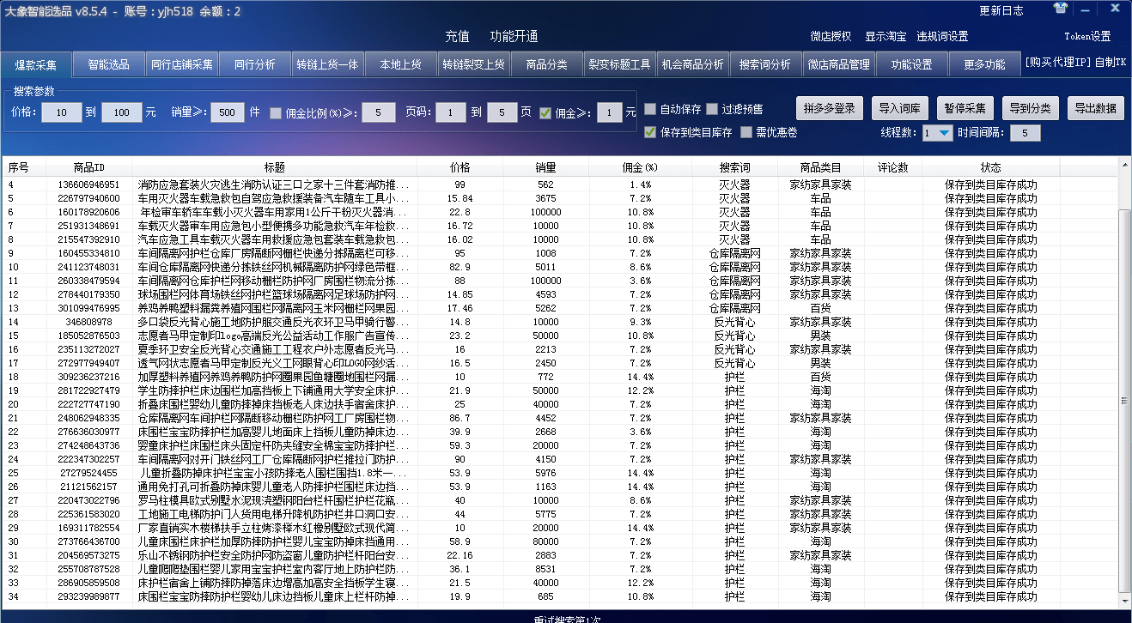Click the 时间间隔 input field
Screen dimensions: 1132x623
coord(1025,132)
